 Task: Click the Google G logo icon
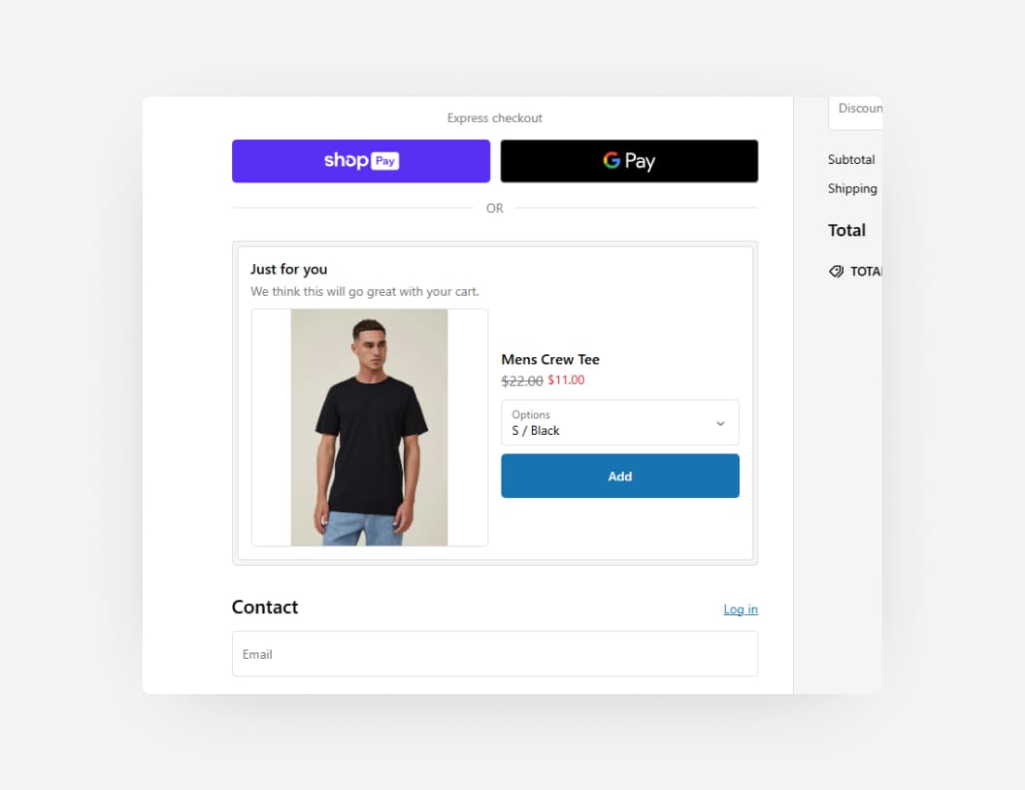pyautogui.click(x=612, y=160)
